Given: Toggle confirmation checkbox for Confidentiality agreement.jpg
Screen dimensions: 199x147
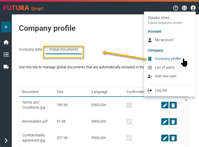Looking at the screenshot, I should [x=129, y=138].
